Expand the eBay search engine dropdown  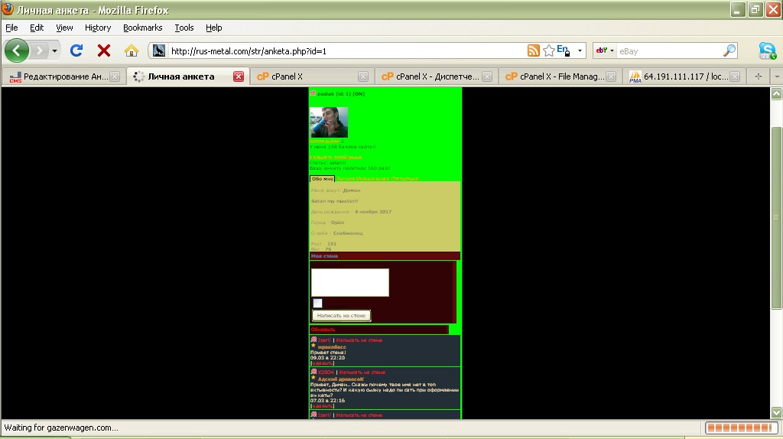click(605, 50)
